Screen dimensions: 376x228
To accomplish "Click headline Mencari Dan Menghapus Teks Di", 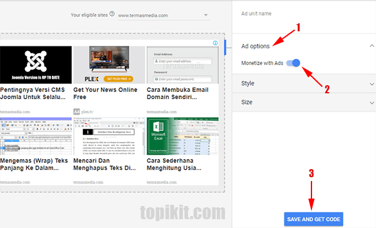I will (105, 164).
